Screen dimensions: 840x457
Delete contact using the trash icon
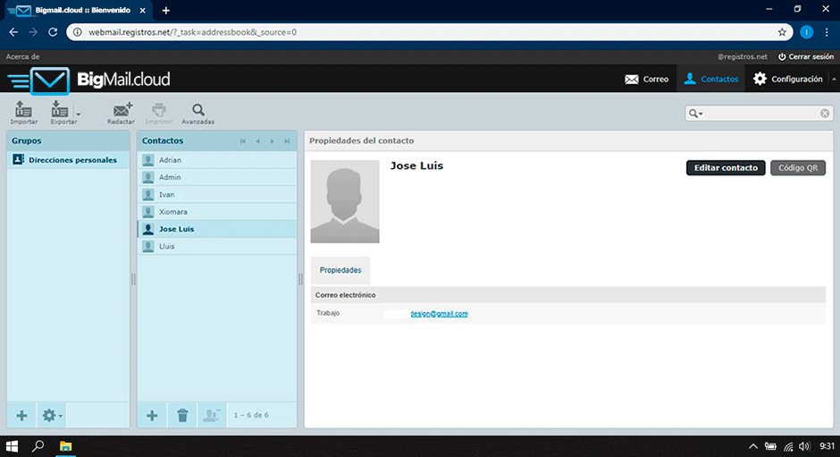point(182,415)
